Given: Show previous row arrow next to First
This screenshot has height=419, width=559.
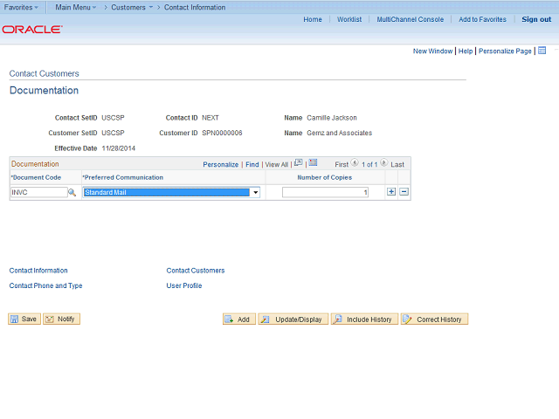Looking at the screenshot, I should click(355, 163).
